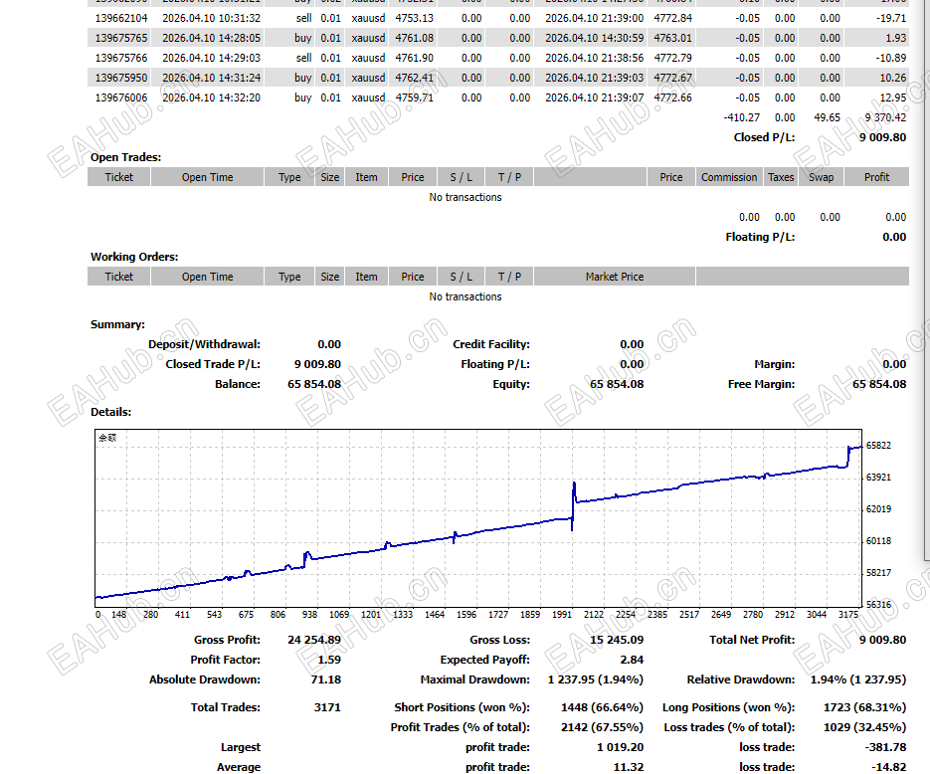
Task: Click Market Price column header
Action: pos(615,277)
